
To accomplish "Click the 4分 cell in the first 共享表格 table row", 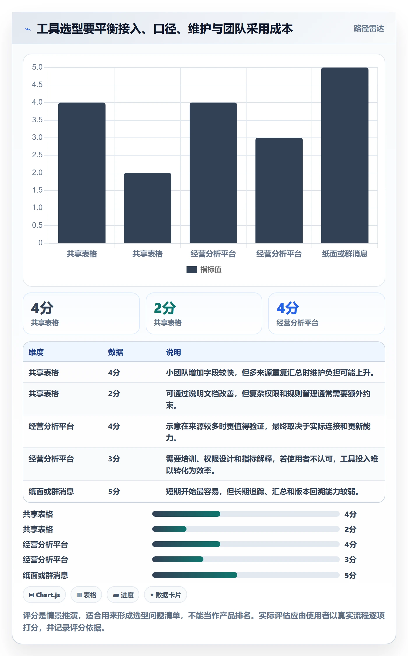I will click(x=114, y=373).
